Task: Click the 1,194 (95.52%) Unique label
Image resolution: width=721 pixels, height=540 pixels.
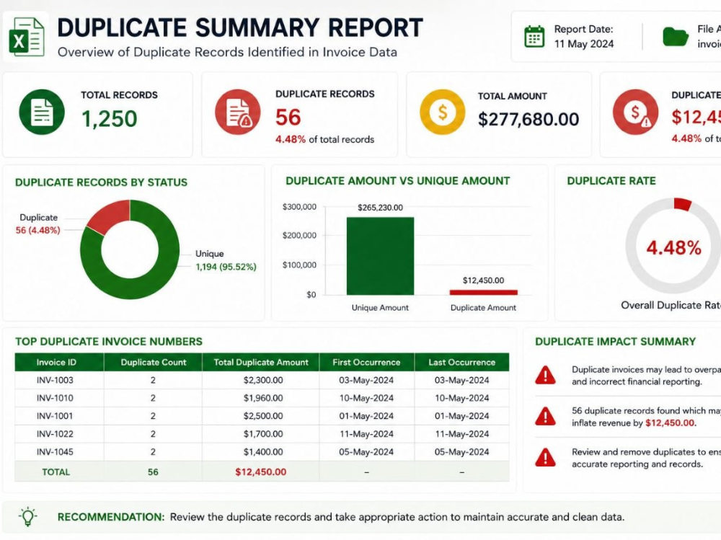Action: point(226,267)
